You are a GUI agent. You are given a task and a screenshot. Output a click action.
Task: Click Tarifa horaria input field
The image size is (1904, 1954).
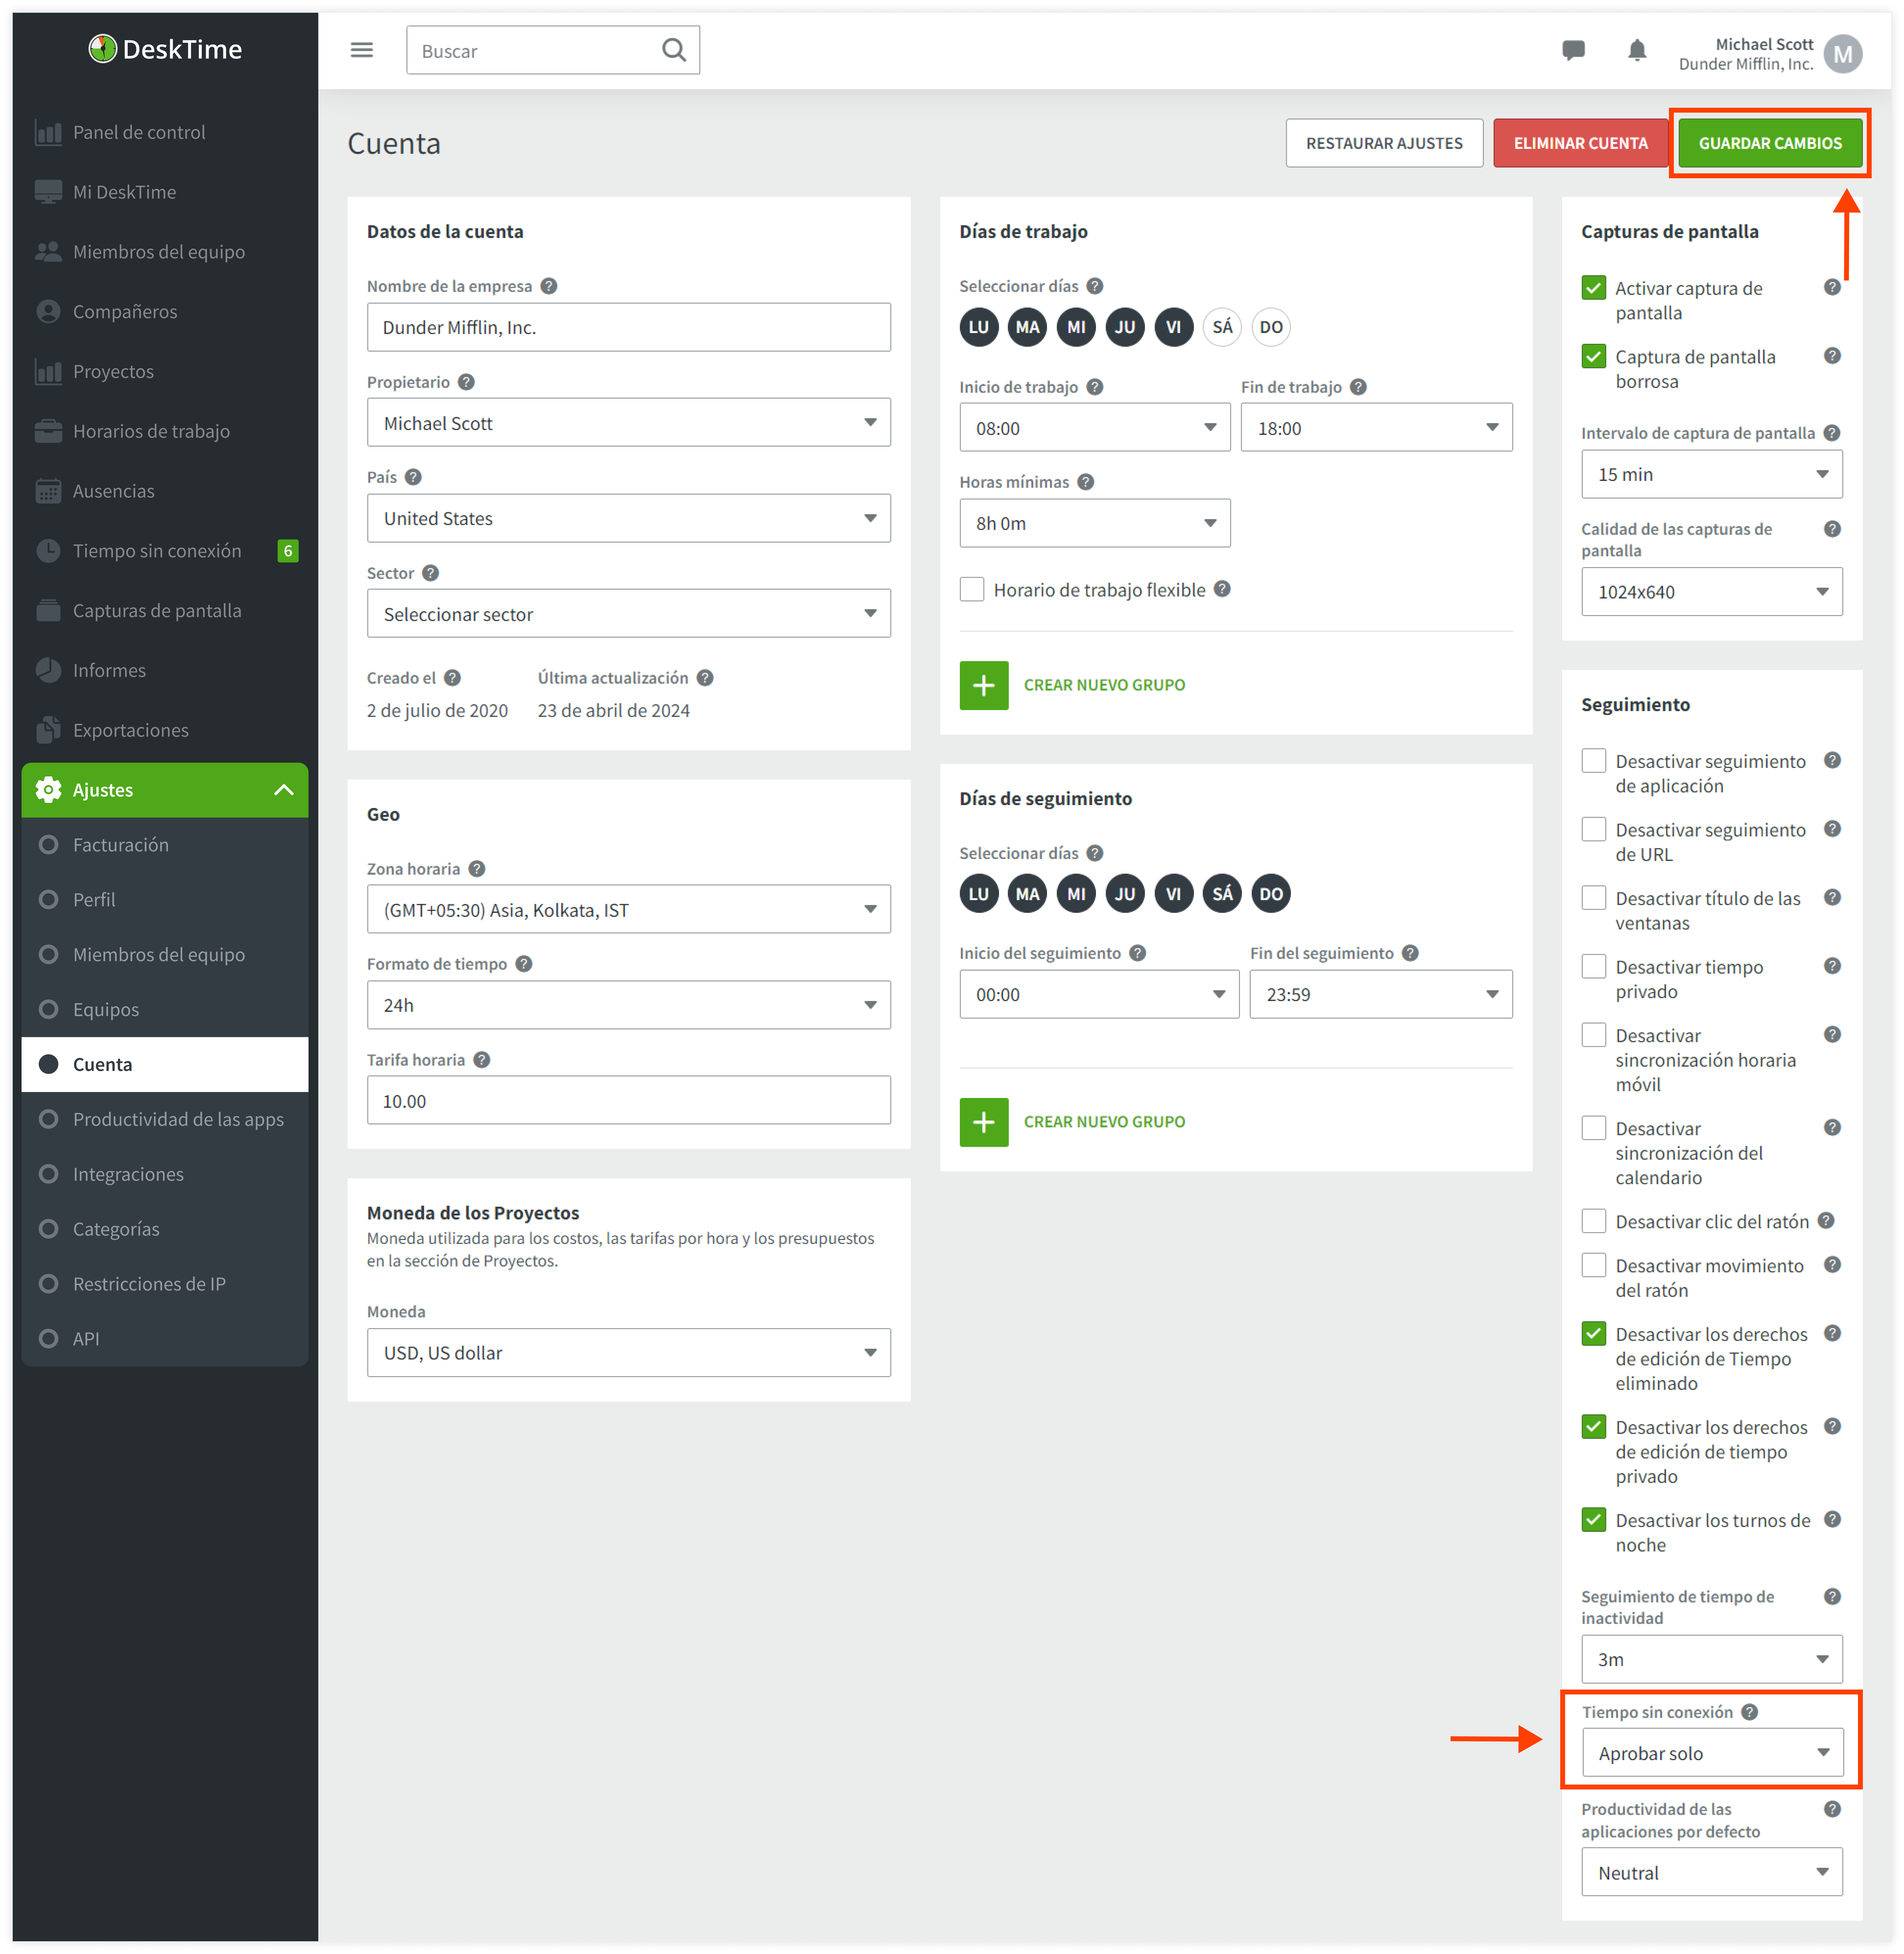(x=629, y=1100)
